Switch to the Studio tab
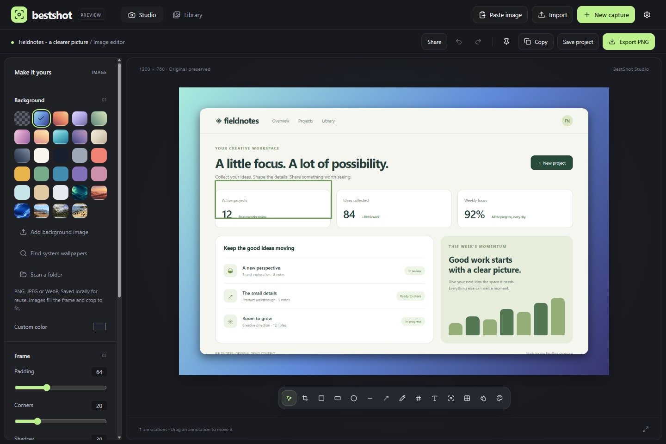 (142, 15)
